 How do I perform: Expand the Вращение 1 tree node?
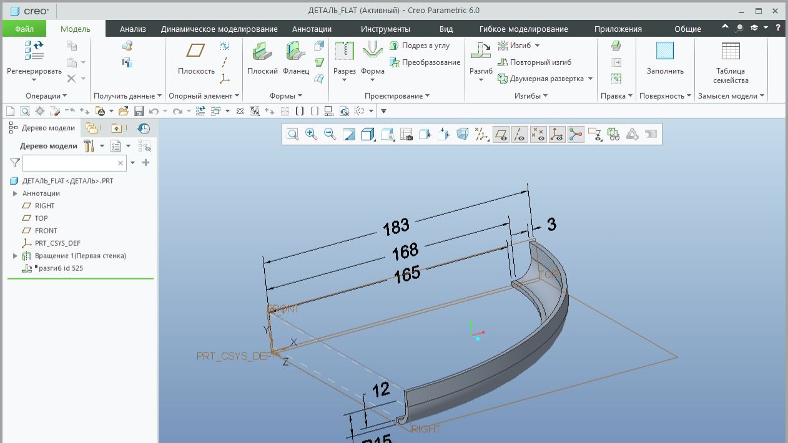[x=15, y=256]
